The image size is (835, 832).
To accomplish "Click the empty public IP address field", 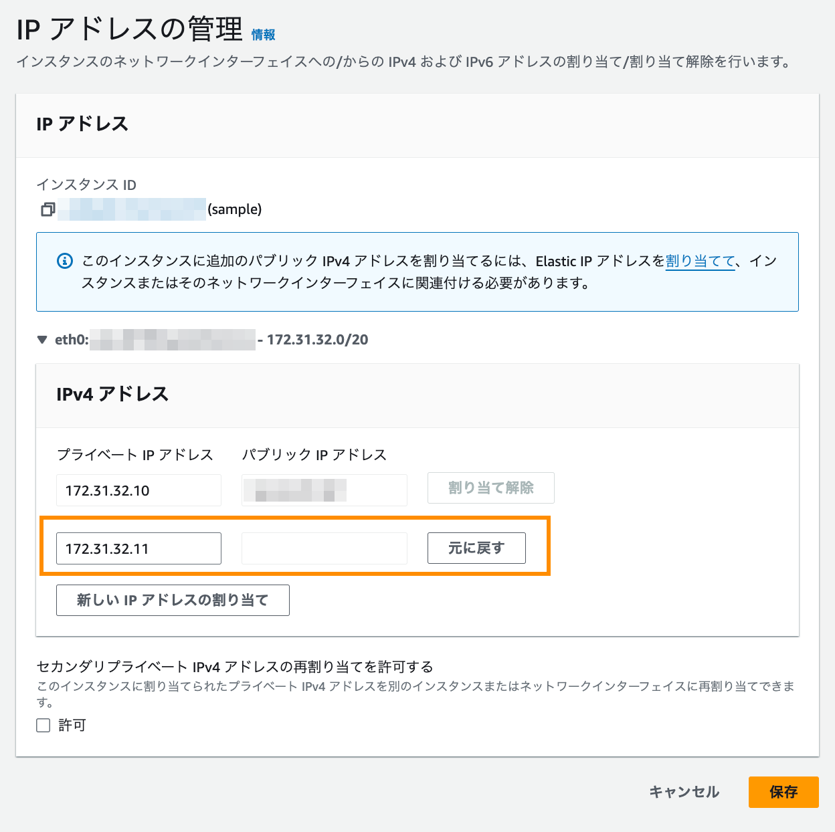I will 324,548.
